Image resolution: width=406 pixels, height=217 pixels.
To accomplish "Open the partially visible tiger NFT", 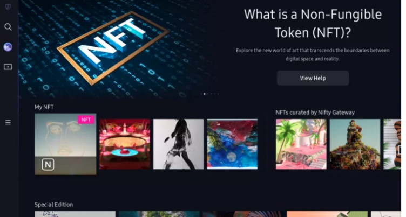I will tap(392, 144).
